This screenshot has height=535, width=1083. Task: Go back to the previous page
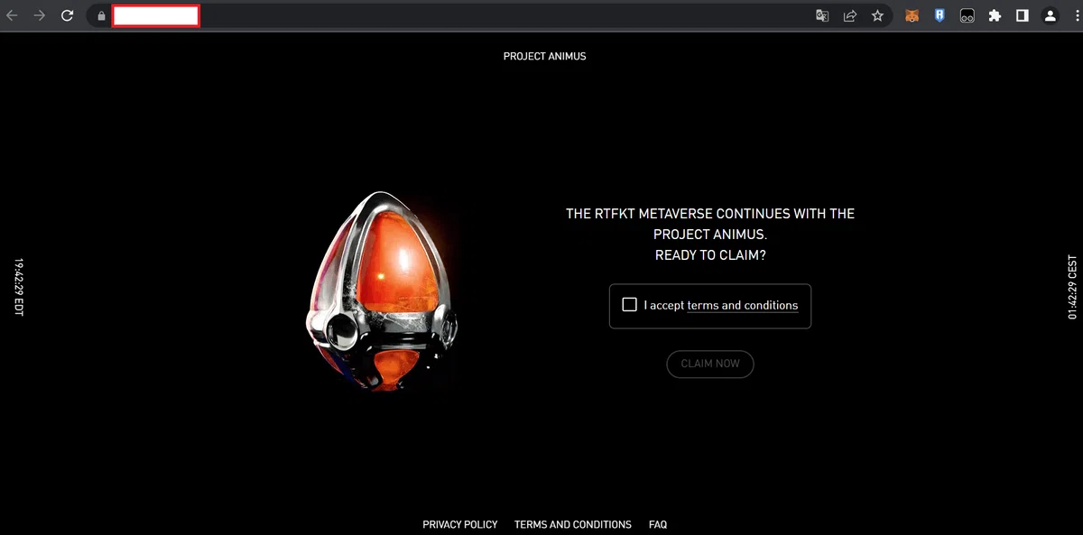(x=13, y=15)
